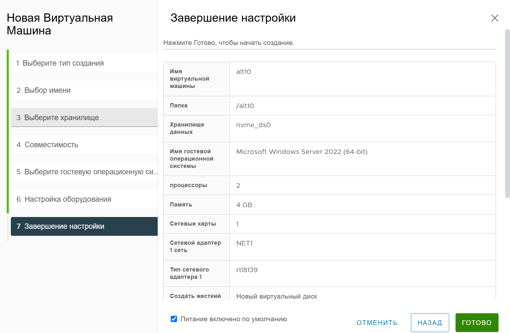Click the 'Имя гостевой операционной системы' label
This screenshot has height=333, width=510.
[x=191, y=159]
